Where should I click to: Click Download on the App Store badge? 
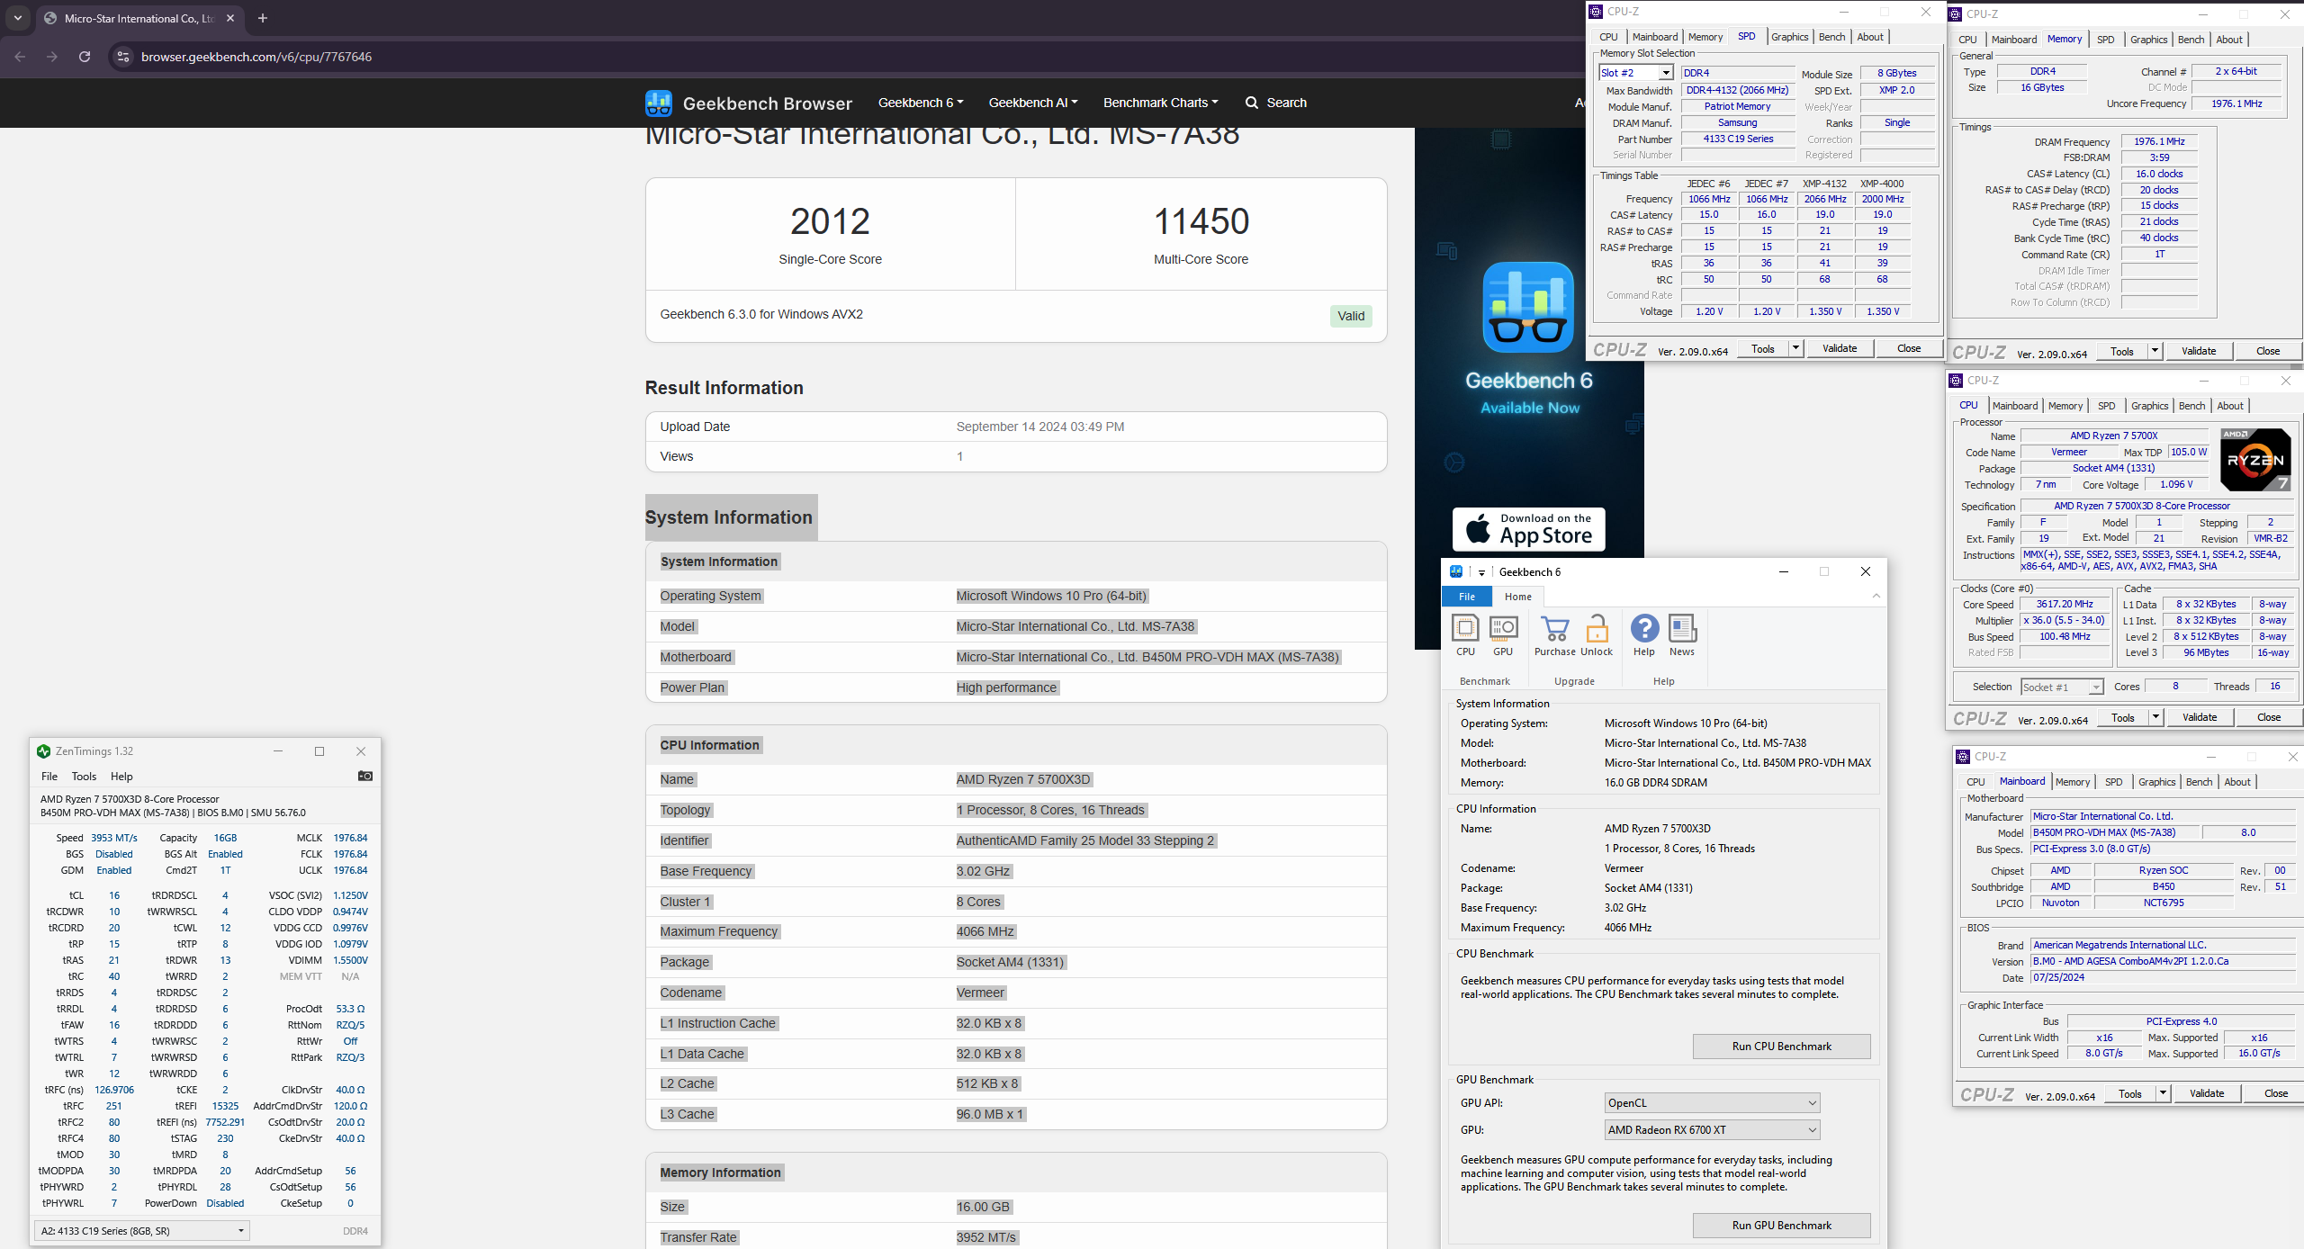[x=1529, y=529]
